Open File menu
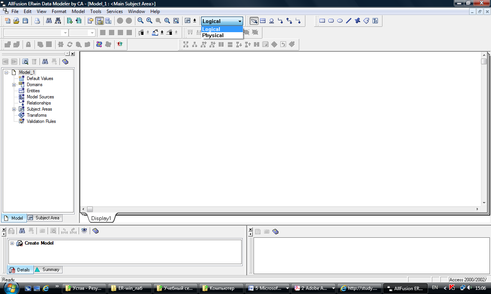Viewport: 491px width, 294px height. click(15, 11)
